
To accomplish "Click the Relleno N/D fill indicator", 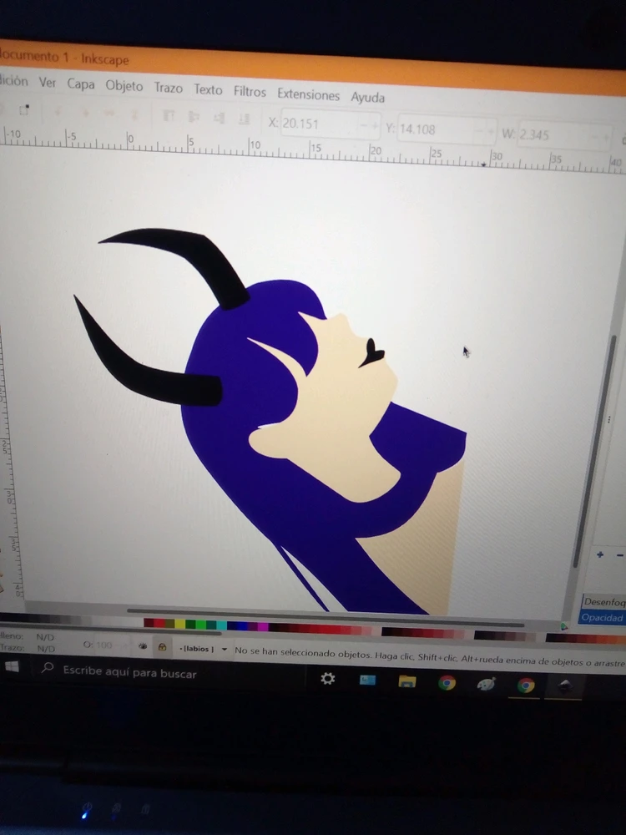I will [45, 637].
